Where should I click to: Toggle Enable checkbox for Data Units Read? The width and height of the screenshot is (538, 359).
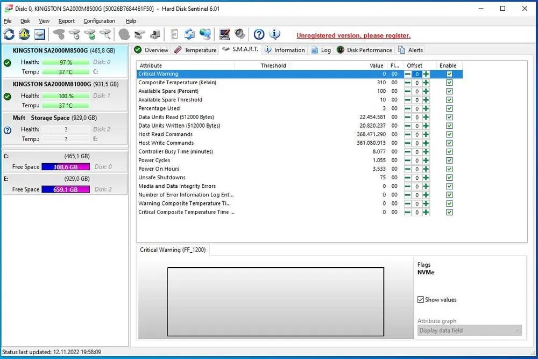449,117
